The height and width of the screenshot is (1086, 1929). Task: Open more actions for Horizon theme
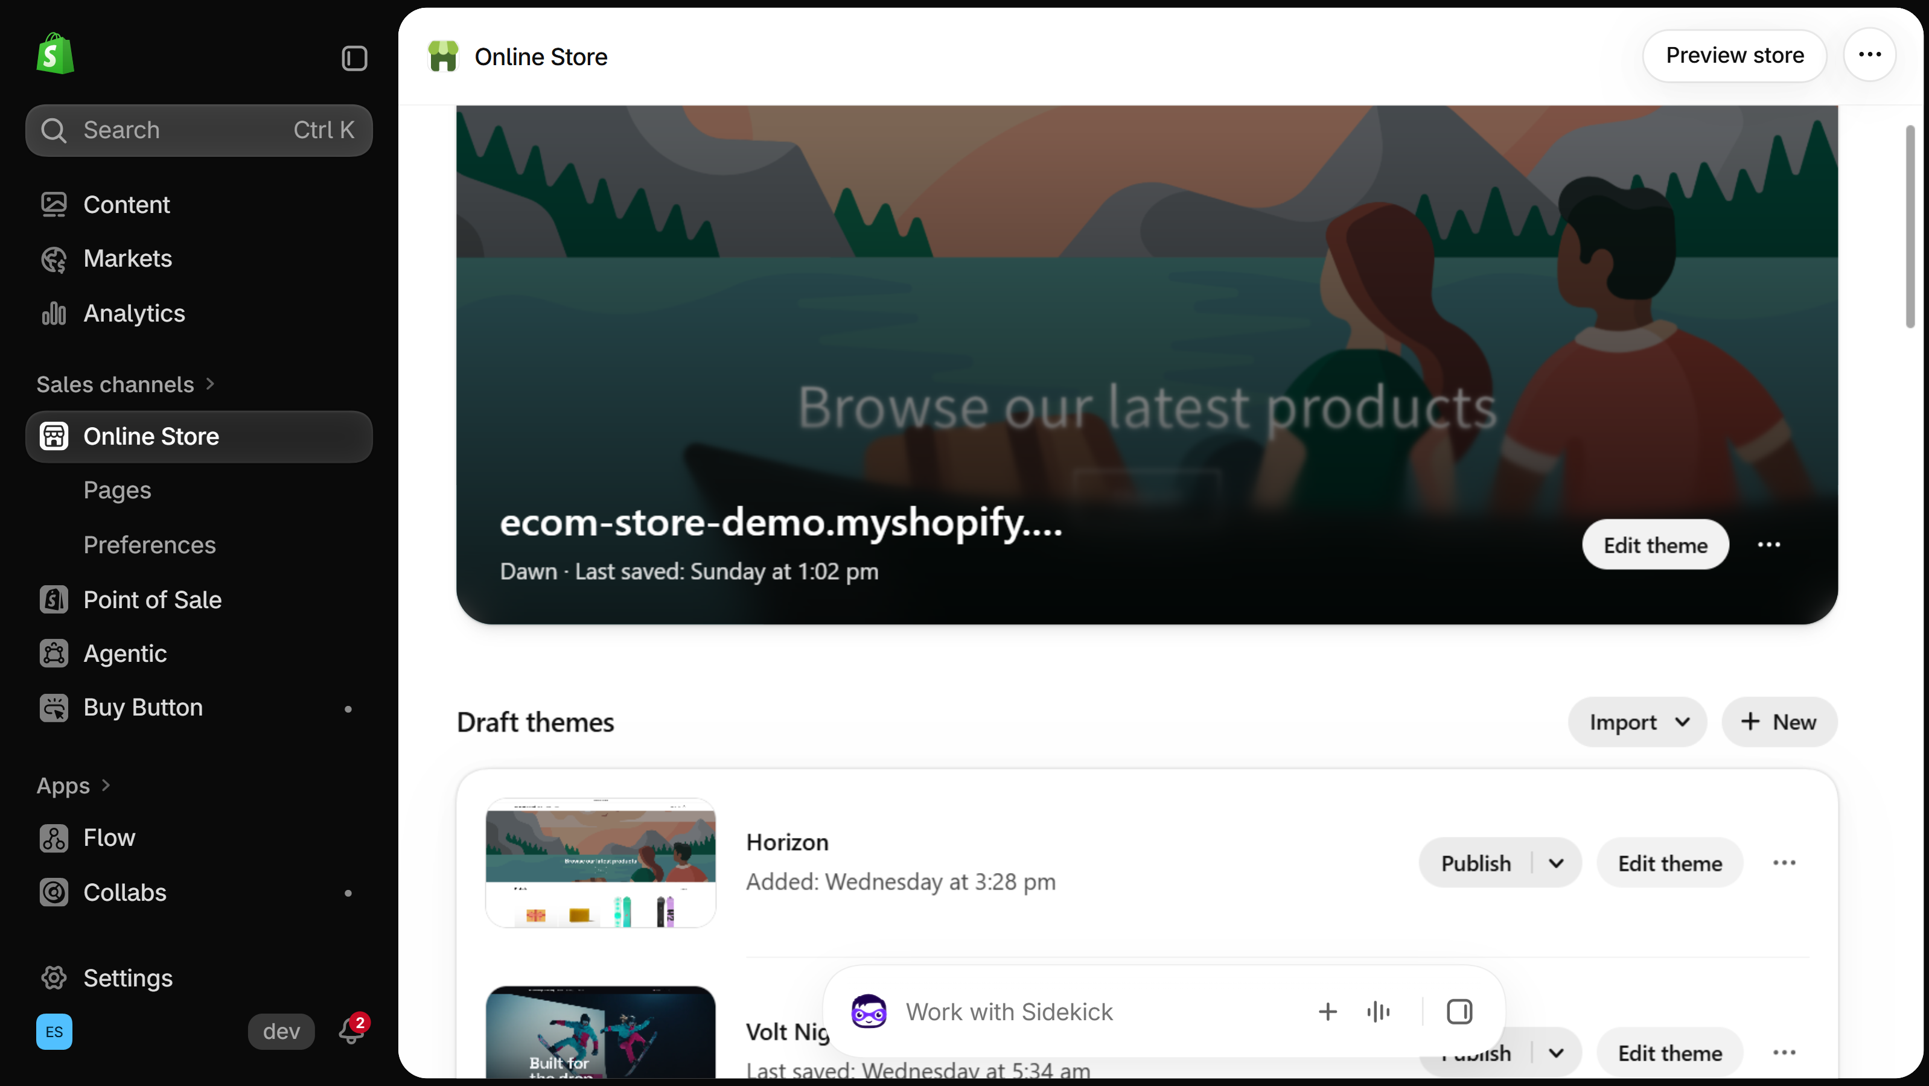(1785, 863)
